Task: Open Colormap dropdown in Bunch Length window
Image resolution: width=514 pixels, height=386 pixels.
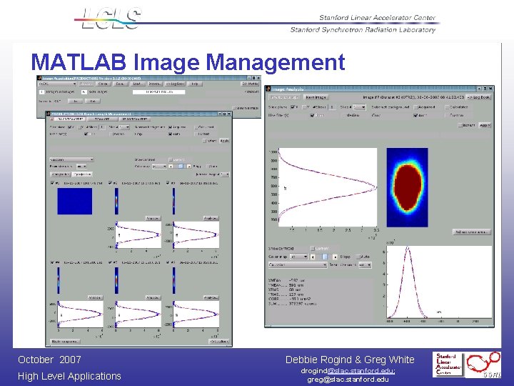Action: tap(160, 167)
